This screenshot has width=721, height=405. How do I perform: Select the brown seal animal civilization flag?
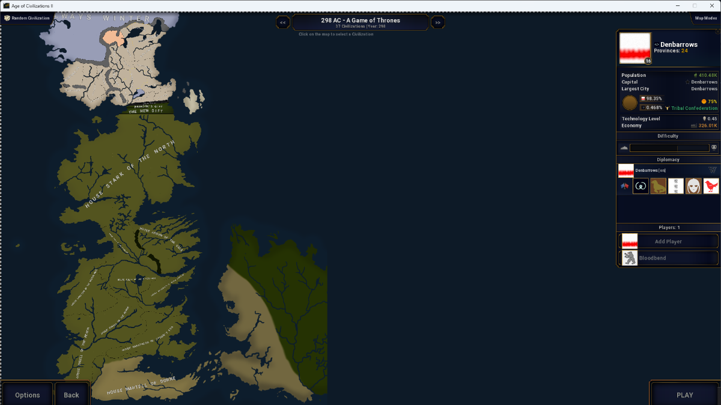tap(659, 186)
